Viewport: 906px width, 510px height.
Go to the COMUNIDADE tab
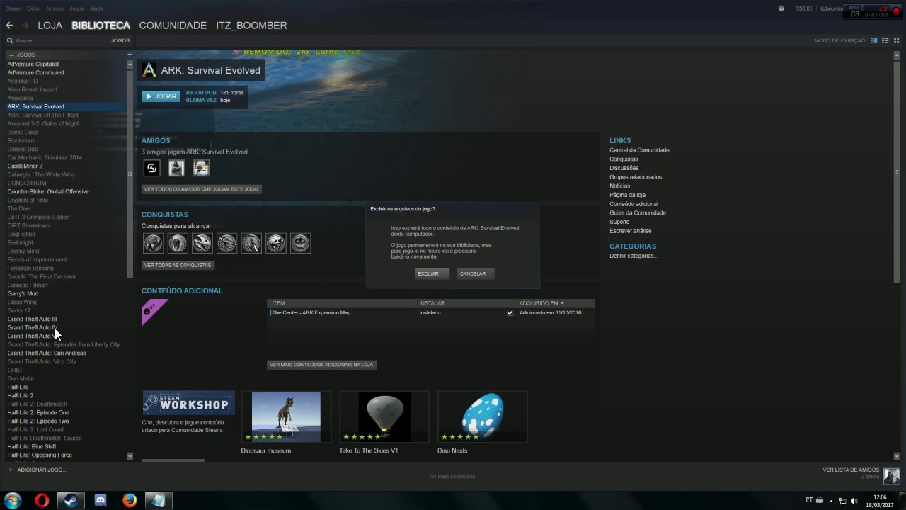(173, 25)
